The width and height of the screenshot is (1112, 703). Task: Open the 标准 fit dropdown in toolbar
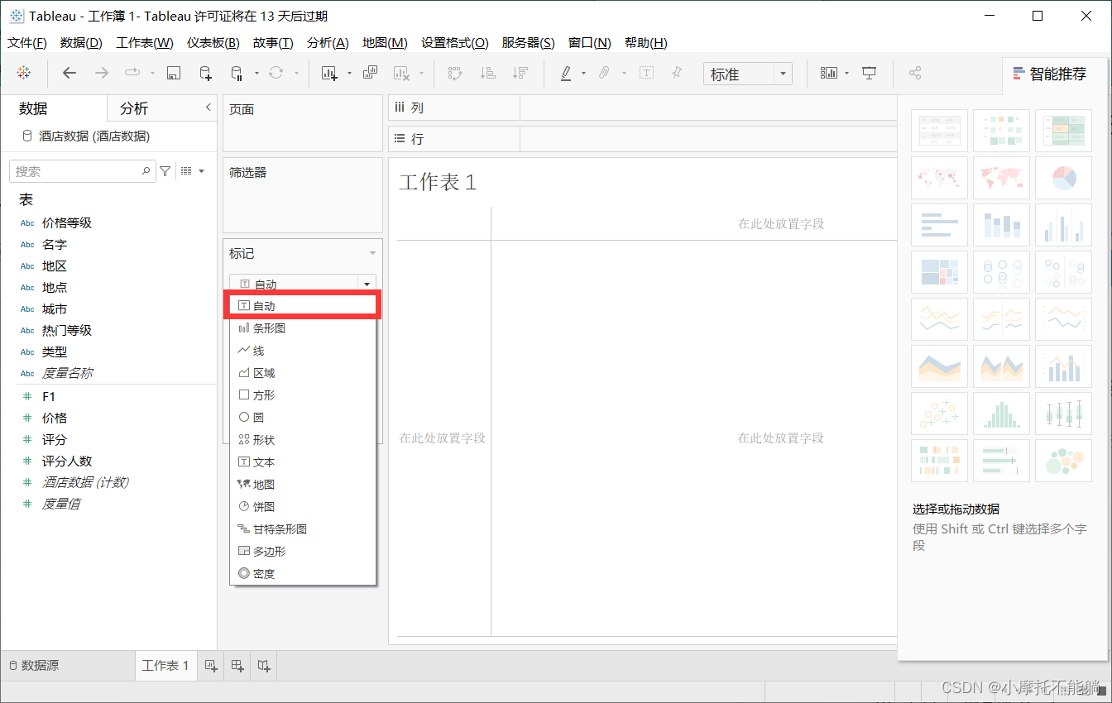748,74
